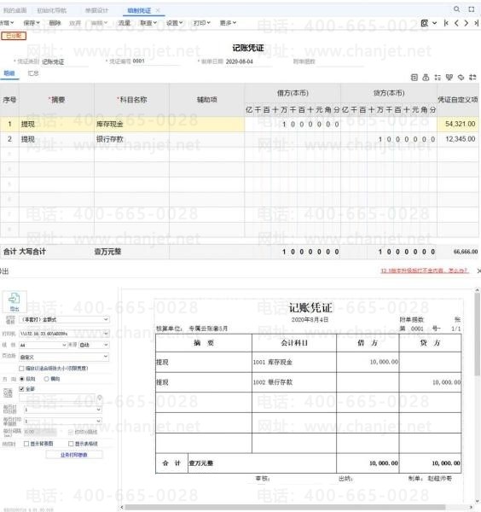
Task: Click the red status badge below the toolbar
Action: click(x=14, y=36)
